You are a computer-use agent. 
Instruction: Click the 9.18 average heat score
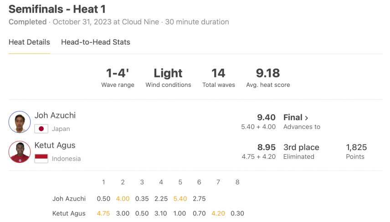click(x=268, y=73)
